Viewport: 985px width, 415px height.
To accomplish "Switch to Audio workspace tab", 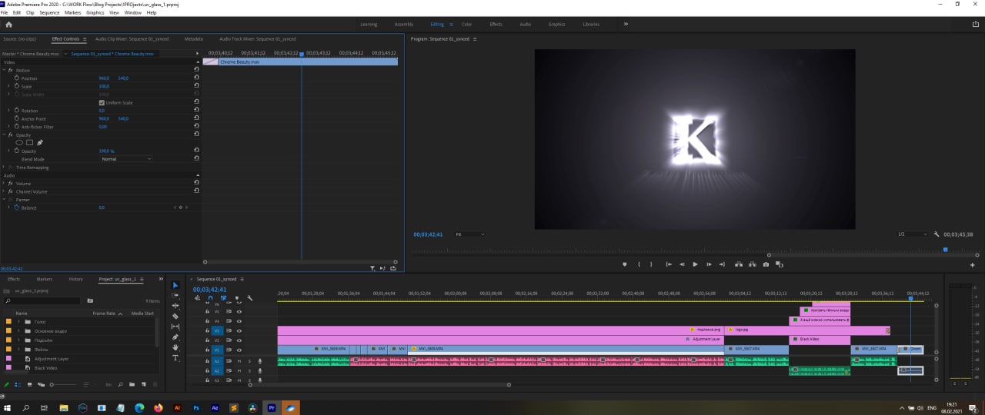I will tap(525, 25).
